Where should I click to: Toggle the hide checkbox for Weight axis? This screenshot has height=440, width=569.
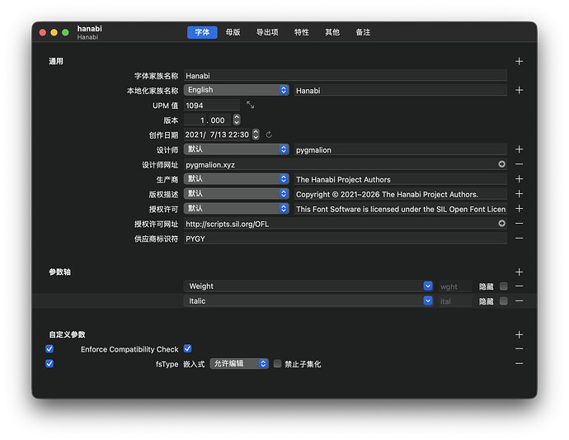click(x=503, y=286)
